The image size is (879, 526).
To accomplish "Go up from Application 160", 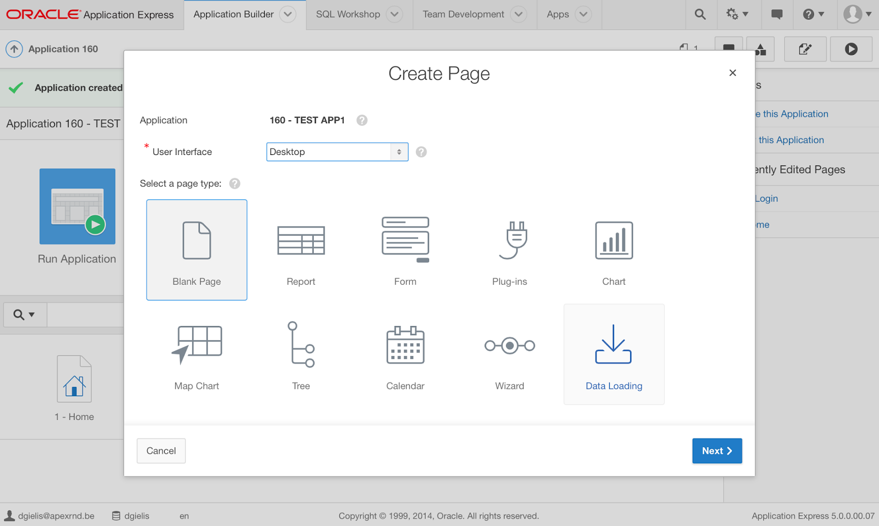I will pyautogui.click(x=14, y=49).
